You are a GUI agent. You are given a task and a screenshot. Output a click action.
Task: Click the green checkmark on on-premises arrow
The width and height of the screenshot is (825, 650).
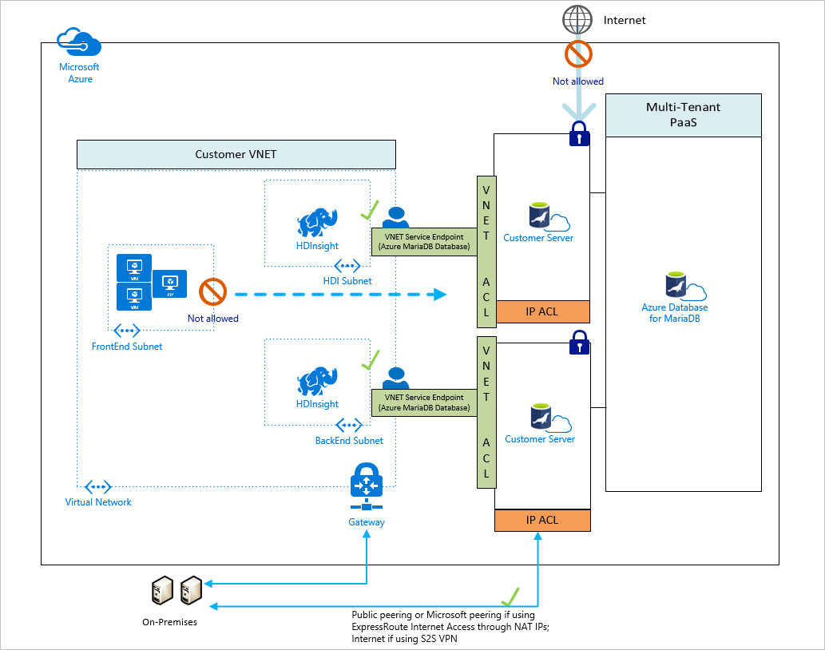tap(510, 596)
